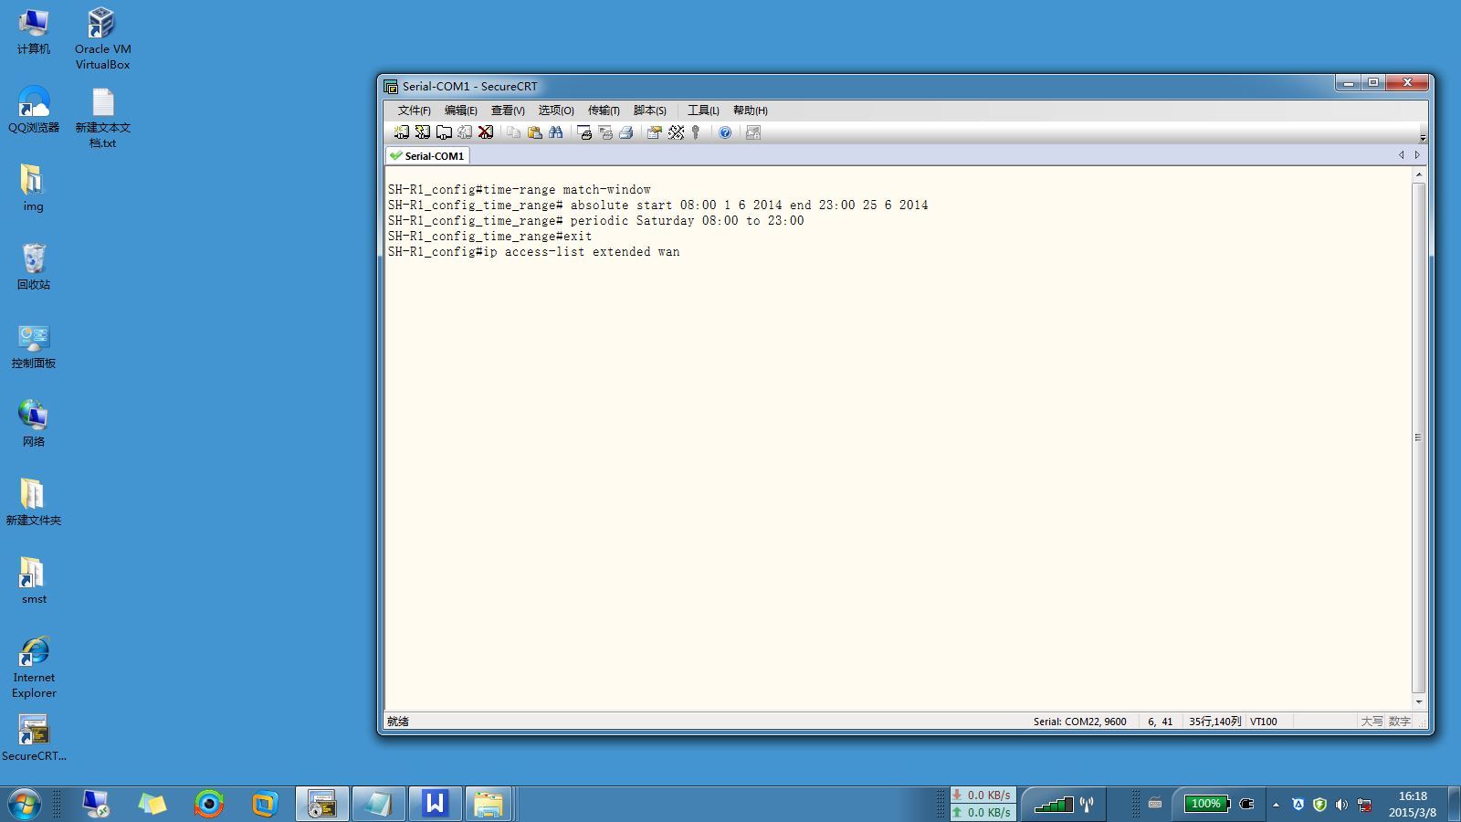1461x822 pixels.
Task: Expand toolbar overflow arrow at right edge
Action: [x=1422, y=138]
